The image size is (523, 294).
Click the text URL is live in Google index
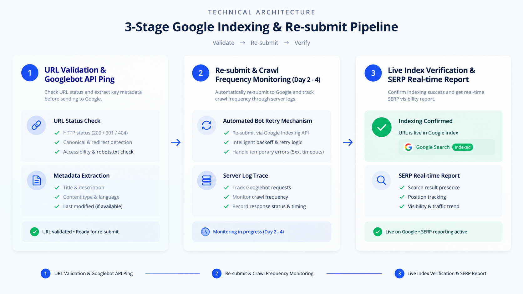pos(428,133)
